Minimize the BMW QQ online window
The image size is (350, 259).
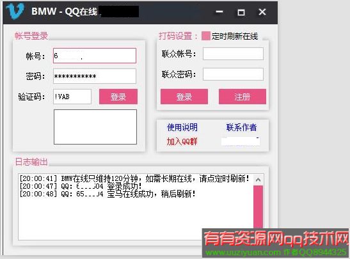[219, 12]
